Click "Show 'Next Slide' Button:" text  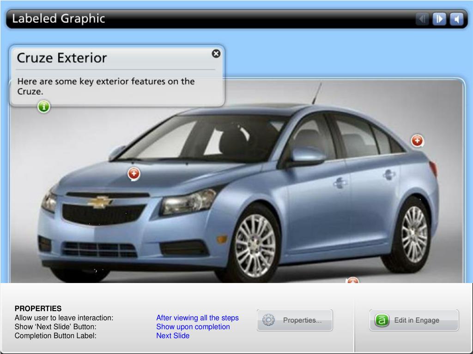(x=55, y=327)
